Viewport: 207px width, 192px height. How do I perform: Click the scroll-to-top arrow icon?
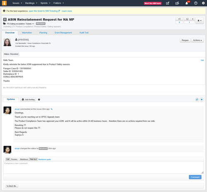(202, 100)
